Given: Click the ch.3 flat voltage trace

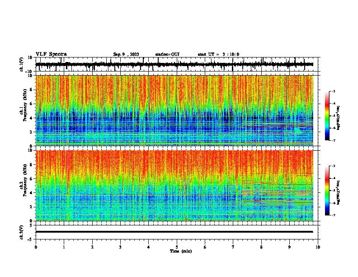Looking at the screenshot, I should tap(174, 232).
